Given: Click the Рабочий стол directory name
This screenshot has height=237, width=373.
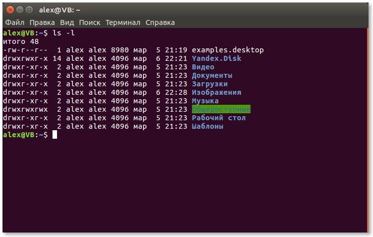Looking at the screenshot, I should 218,118.
